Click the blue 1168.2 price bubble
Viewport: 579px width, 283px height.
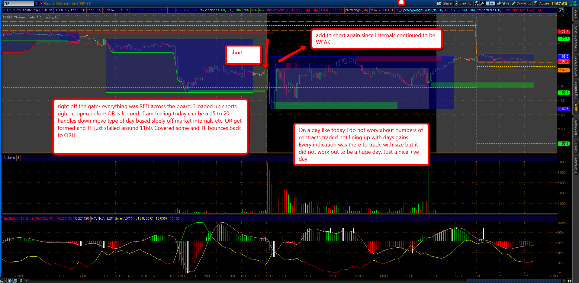coord(563,56)
